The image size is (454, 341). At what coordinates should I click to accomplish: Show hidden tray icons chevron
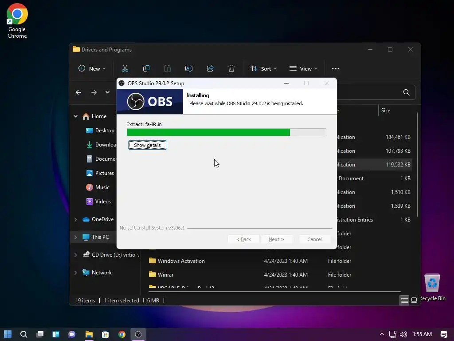pos(382,334)
